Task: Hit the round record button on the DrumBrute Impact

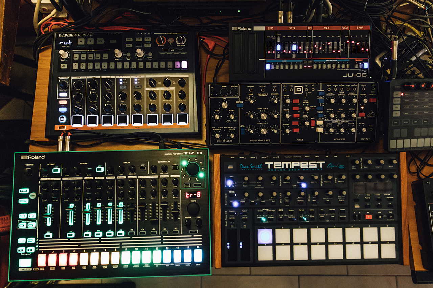Action: coord(81,42)
